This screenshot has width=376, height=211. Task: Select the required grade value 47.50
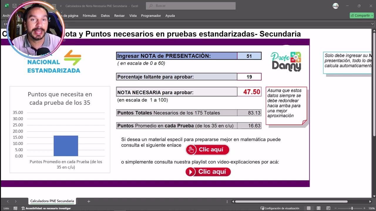coord(249,92)
